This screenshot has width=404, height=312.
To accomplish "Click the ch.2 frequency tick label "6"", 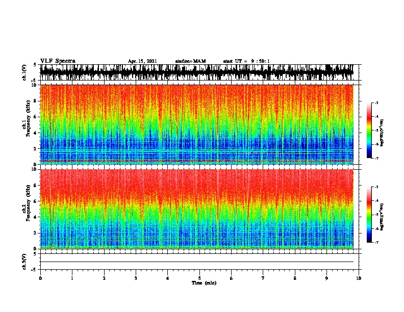I will tap(36, 201).
